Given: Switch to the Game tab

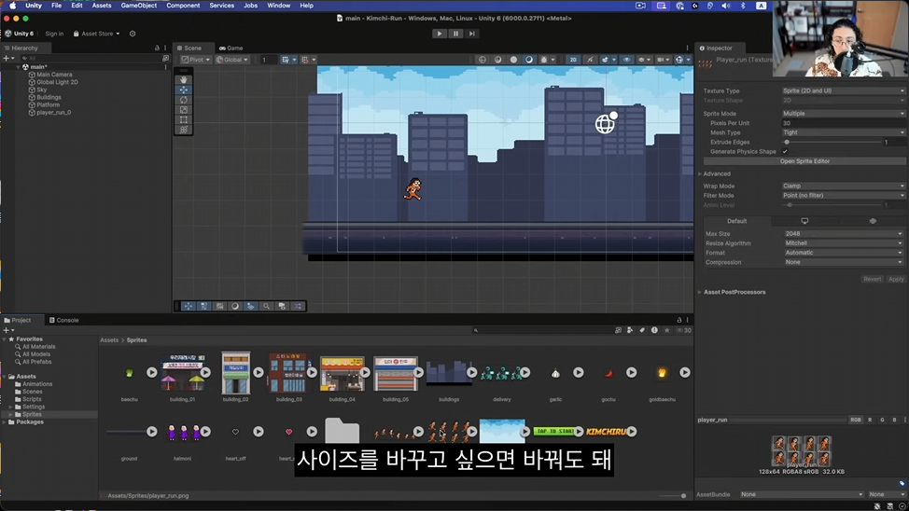Looking at the screenshot, I should point(231,48).
